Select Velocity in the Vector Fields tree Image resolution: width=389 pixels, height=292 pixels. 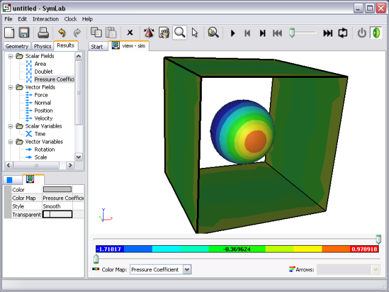43,118
